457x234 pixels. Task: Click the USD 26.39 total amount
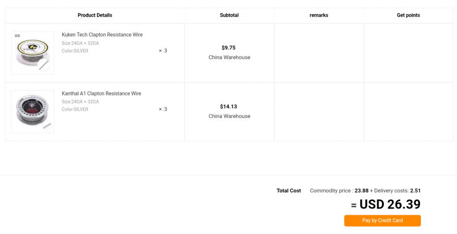coord(390,204)
